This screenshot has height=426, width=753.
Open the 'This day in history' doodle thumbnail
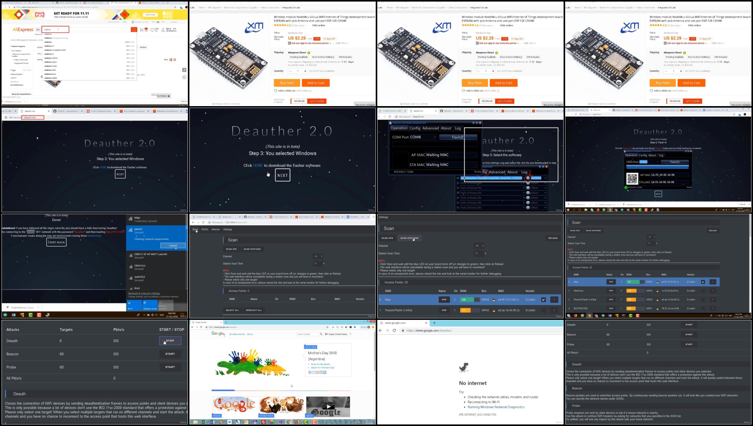coord(282,406)
